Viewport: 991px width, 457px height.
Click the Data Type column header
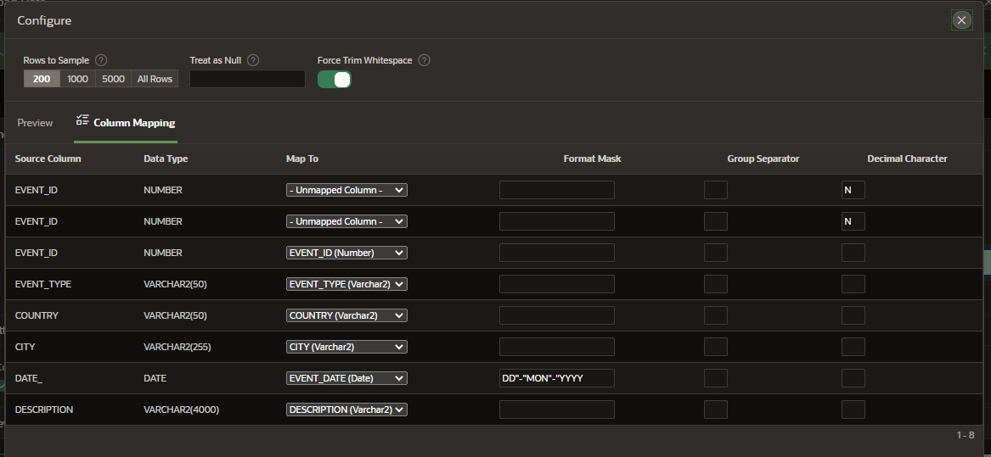click(166, 159)
